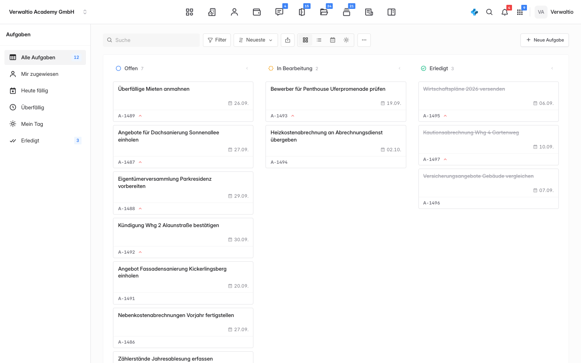Open the three-dots more options menu
The width and height of the screenshot is (581, 363).
pyautogui.click(x=364, y=40)
